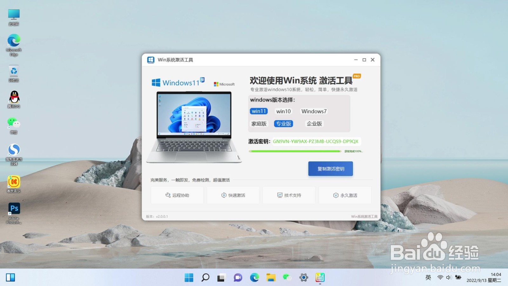This screenshot has width=508, height=286.
Task: Open the taskbar widgets panel icon
Action: [x=10, y=277]
